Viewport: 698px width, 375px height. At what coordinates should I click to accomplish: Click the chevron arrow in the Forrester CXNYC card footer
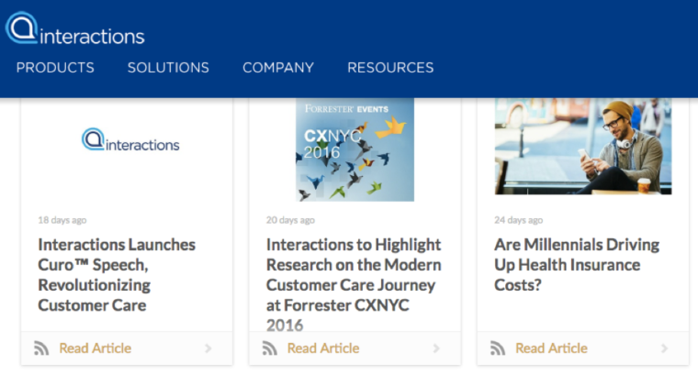tap(436, 348)
